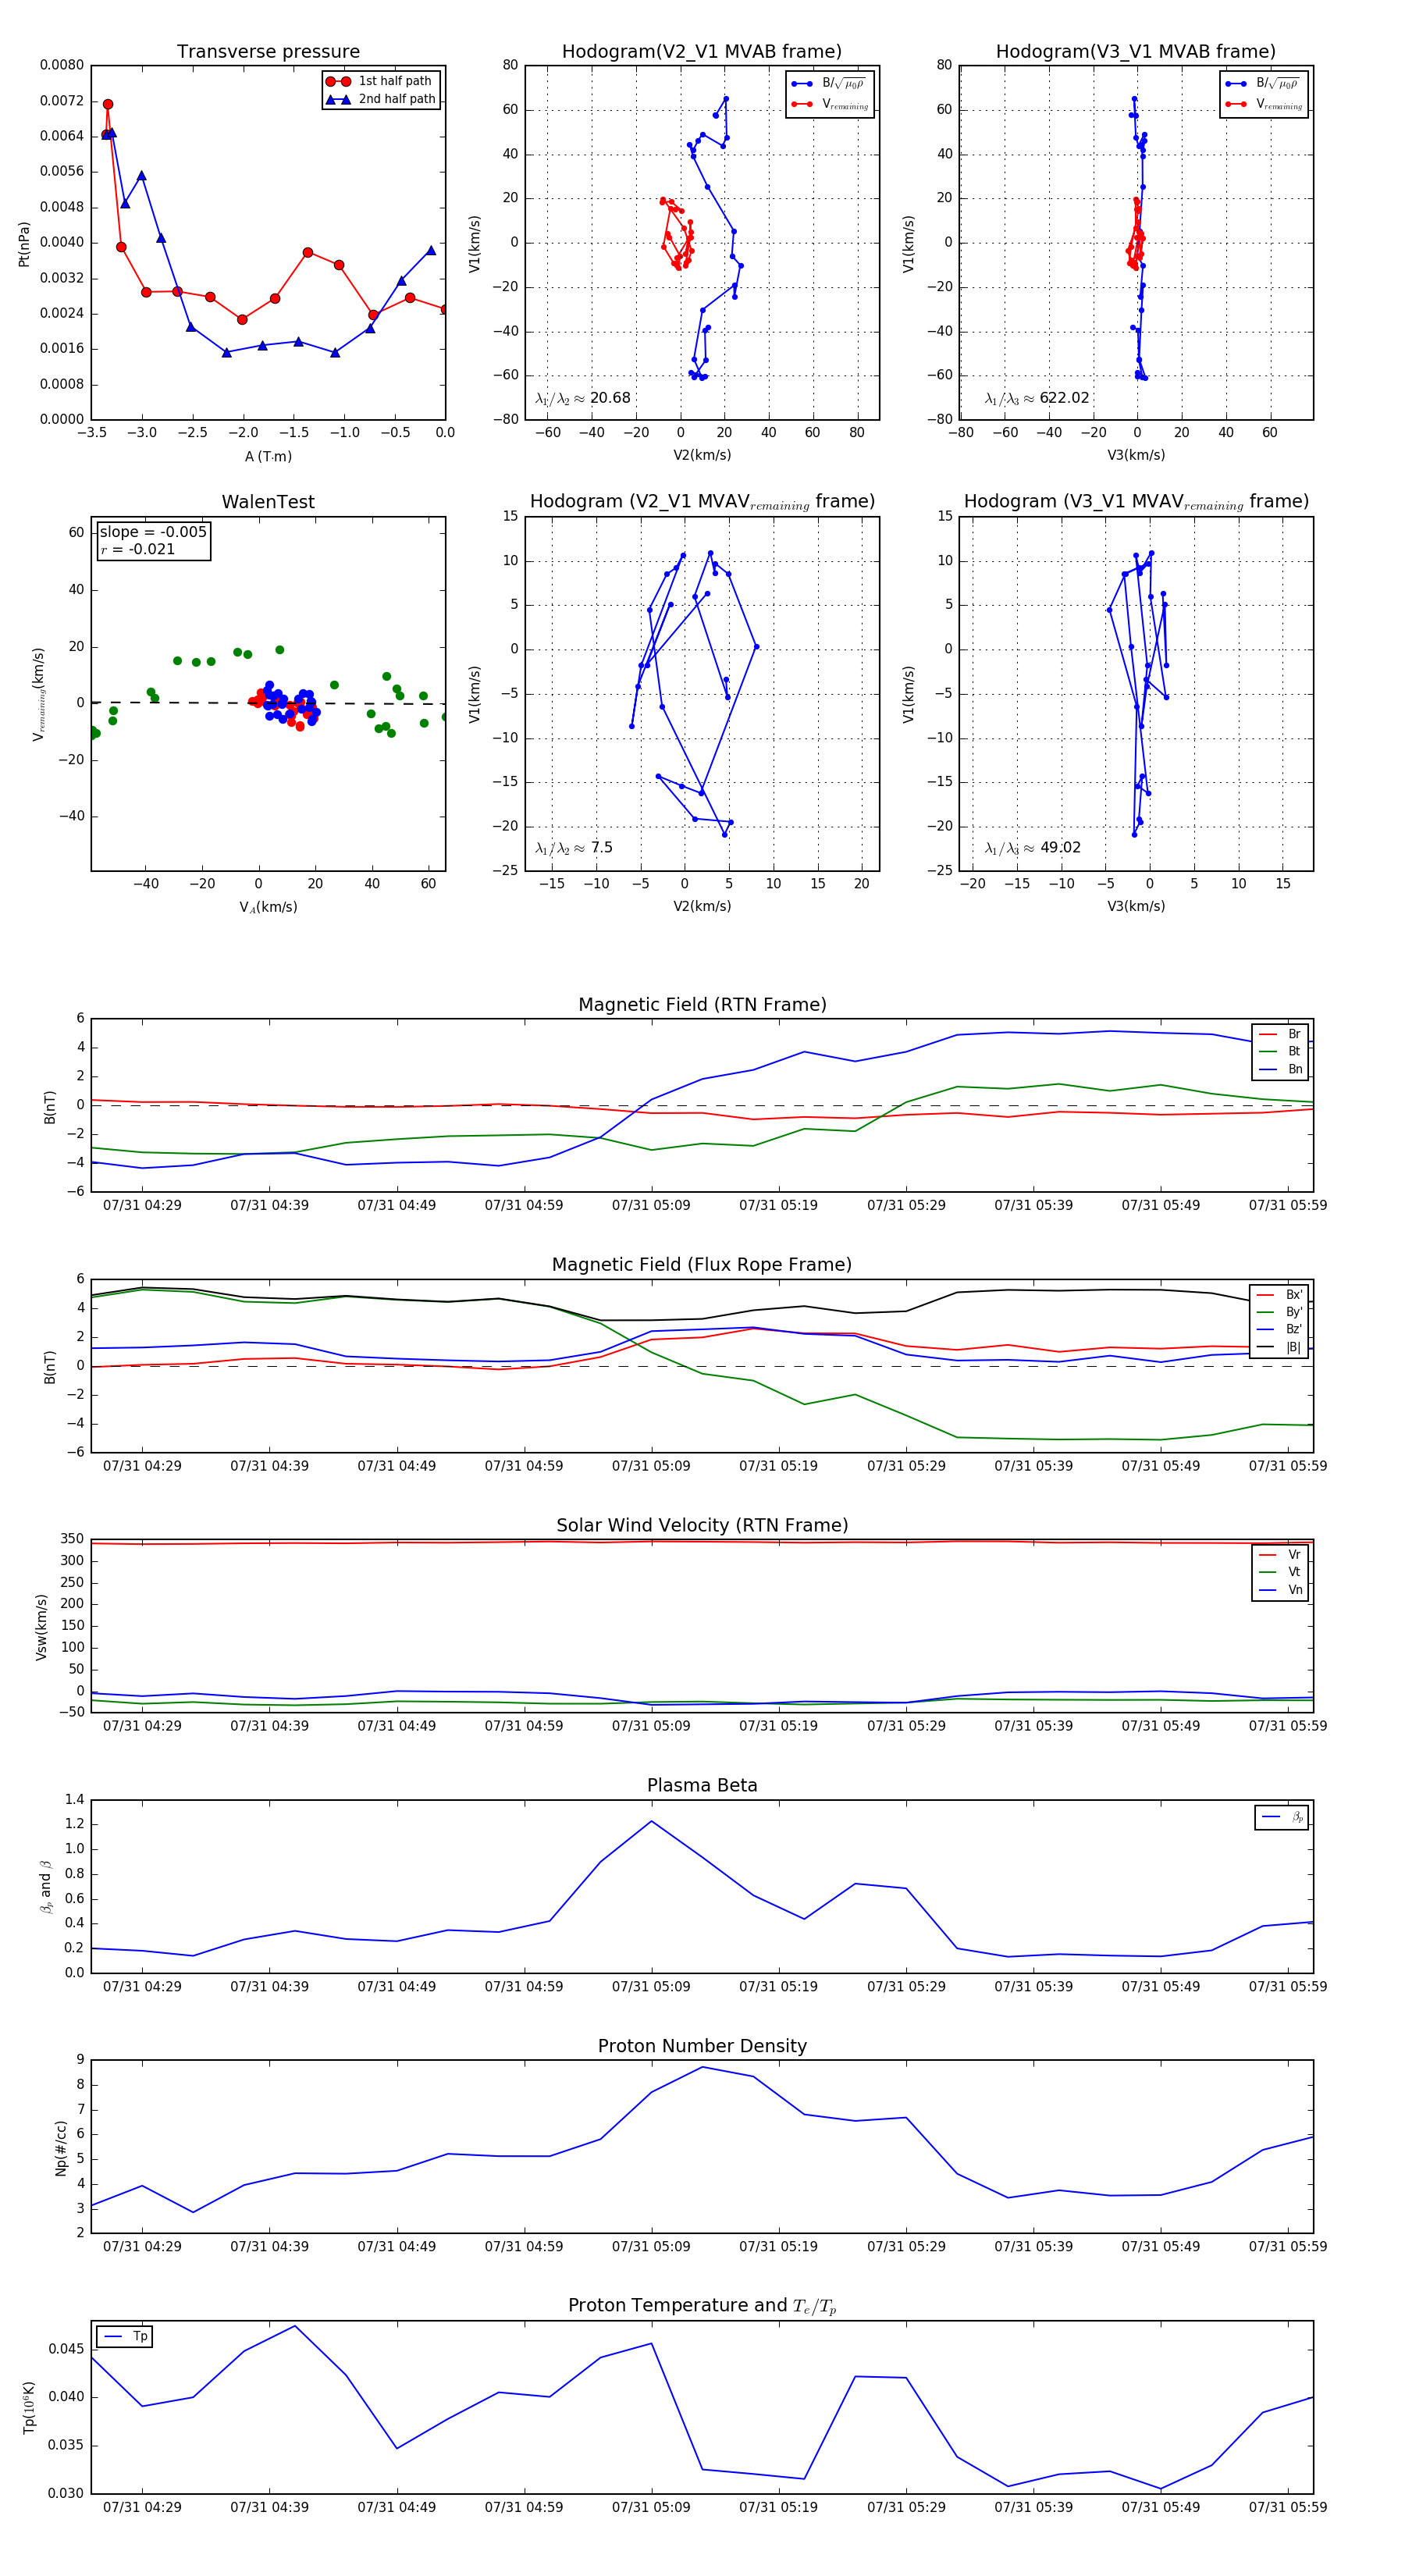
Task: Click the 'WalenTest' plot title
Action: coord(268,502)
